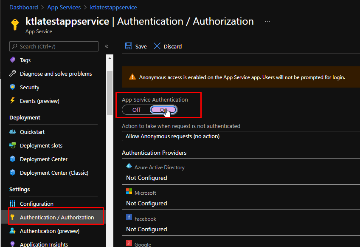360x247 pixels.
Task: Click the Application Insights bulb icon
Action: point(13,244)
